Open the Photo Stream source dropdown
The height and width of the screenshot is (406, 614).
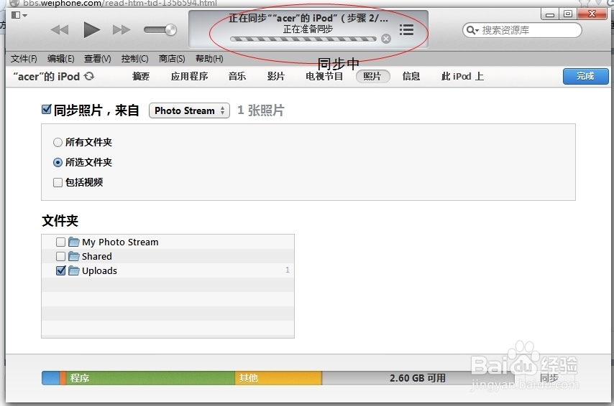(x=189, y=110)
